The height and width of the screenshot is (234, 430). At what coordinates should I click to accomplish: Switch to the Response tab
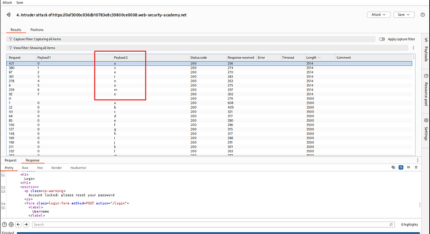33,160
